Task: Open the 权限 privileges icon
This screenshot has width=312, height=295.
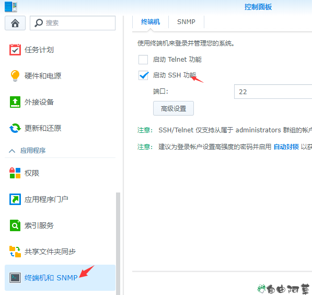Action: click(15, 173)
